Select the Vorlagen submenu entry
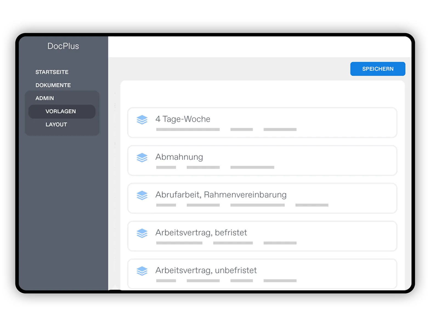This screenshot has width=436, height=322. coord(62,111)
